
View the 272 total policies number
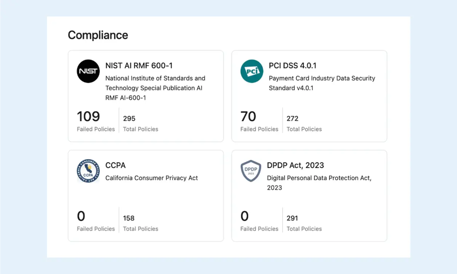292,118
